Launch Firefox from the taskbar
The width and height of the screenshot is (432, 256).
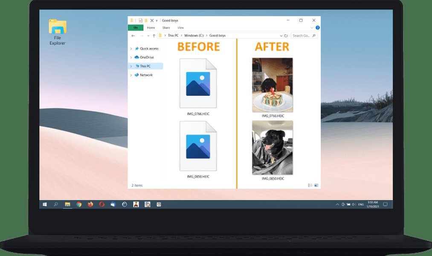click(90, 204)
